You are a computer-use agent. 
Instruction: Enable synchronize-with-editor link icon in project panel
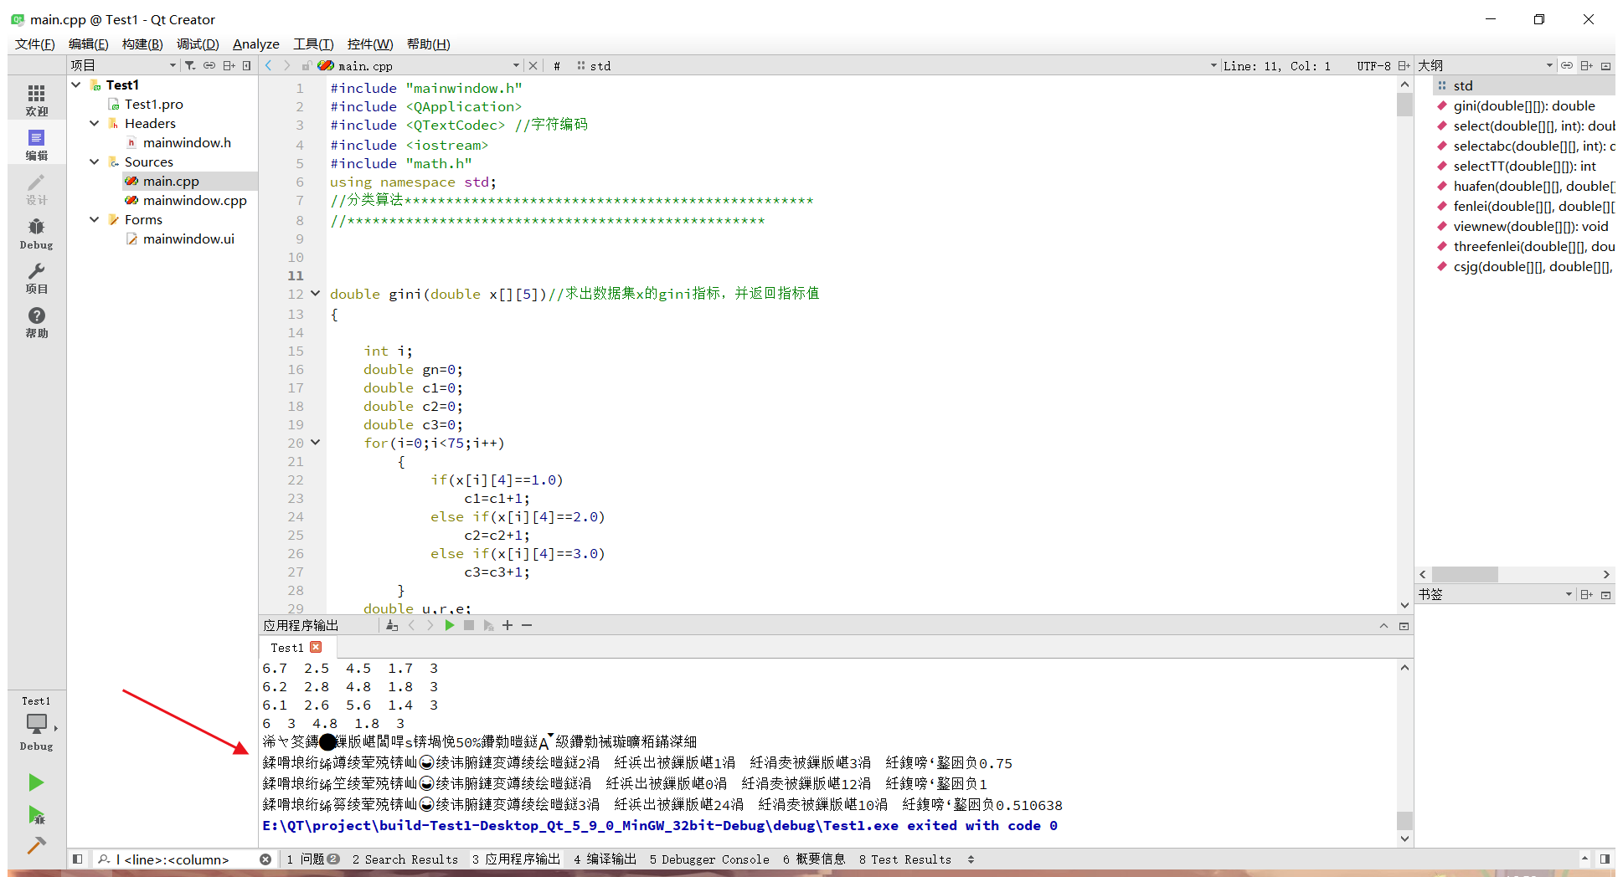click(209, 64)
